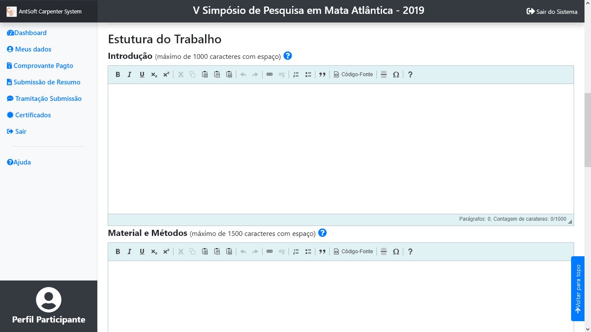Click Sair do Sistema in the header

click(552, 12)
